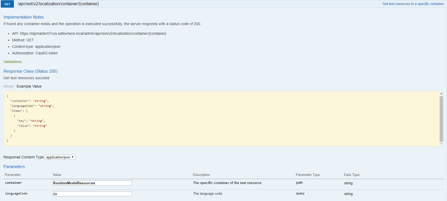Click the languageCode value input field
Image resolution: width=447 pixels, height=201 pixels.
coord(92,194)
